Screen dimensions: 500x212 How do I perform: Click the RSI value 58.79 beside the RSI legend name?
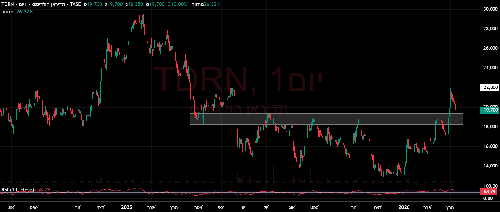44,190
